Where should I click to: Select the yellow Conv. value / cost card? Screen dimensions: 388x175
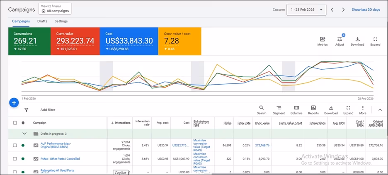click(179, 41)
